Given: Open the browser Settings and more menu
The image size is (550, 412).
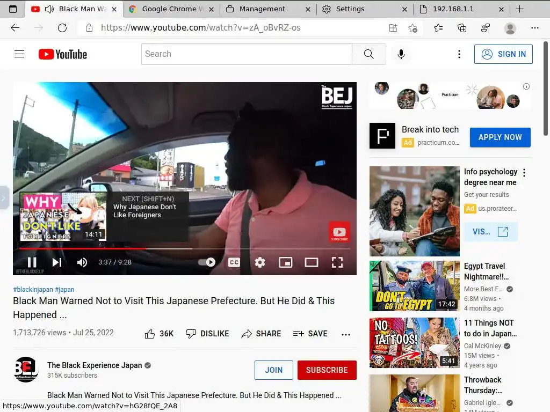Looking at the screenshot, I should (x=534, y=28).
